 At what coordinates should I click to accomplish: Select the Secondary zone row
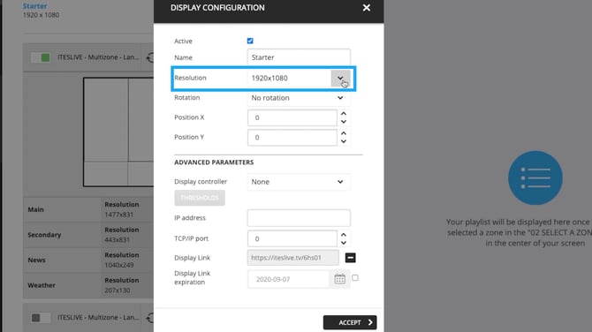pos(88,235)
